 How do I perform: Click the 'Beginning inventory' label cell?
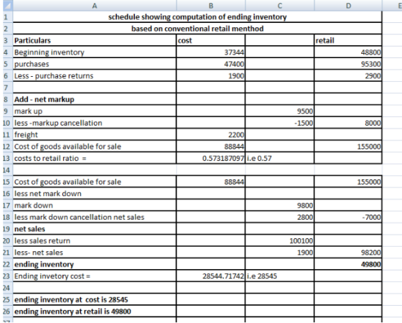point(95,52)
